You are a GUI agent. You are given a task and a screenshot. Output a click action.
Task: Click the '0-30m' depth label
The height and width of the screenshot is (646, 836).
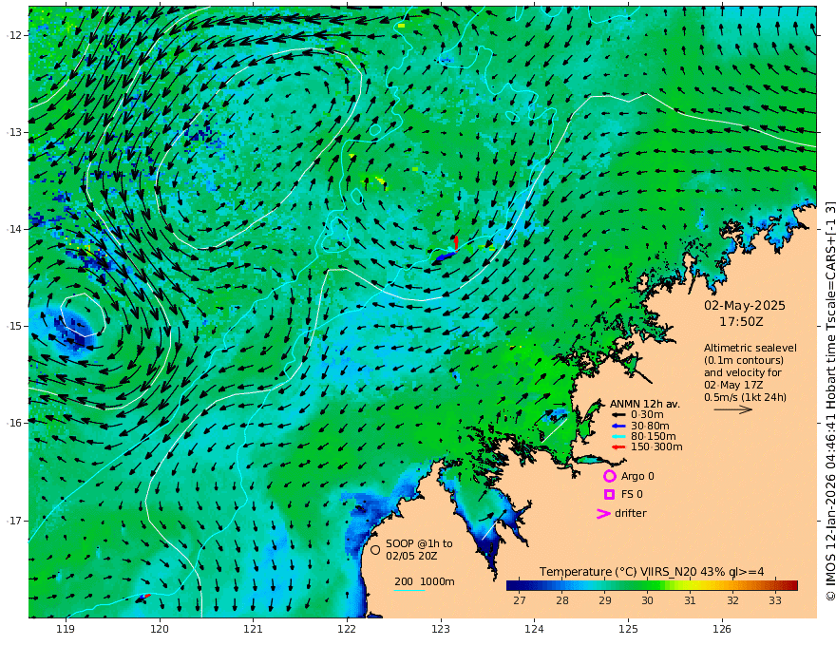[x=647, y=415]
